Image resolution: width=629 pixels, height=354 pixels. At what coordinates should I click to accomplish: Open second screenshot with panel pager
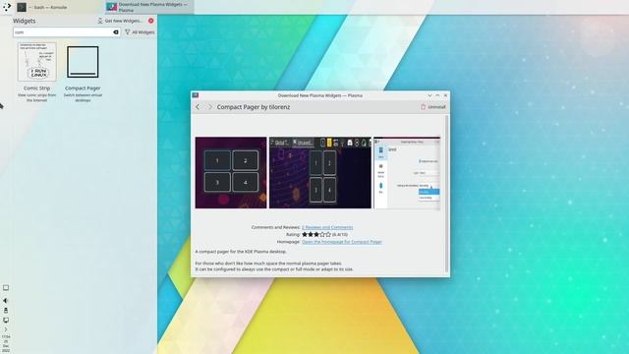point(320,173)
